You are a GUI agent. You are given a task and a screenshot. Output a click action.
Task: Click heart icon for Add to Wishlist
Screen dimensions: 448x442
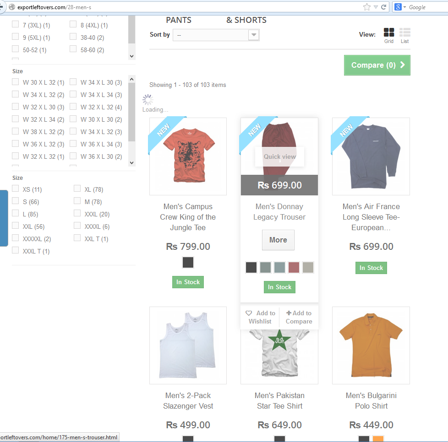(249, 313)
